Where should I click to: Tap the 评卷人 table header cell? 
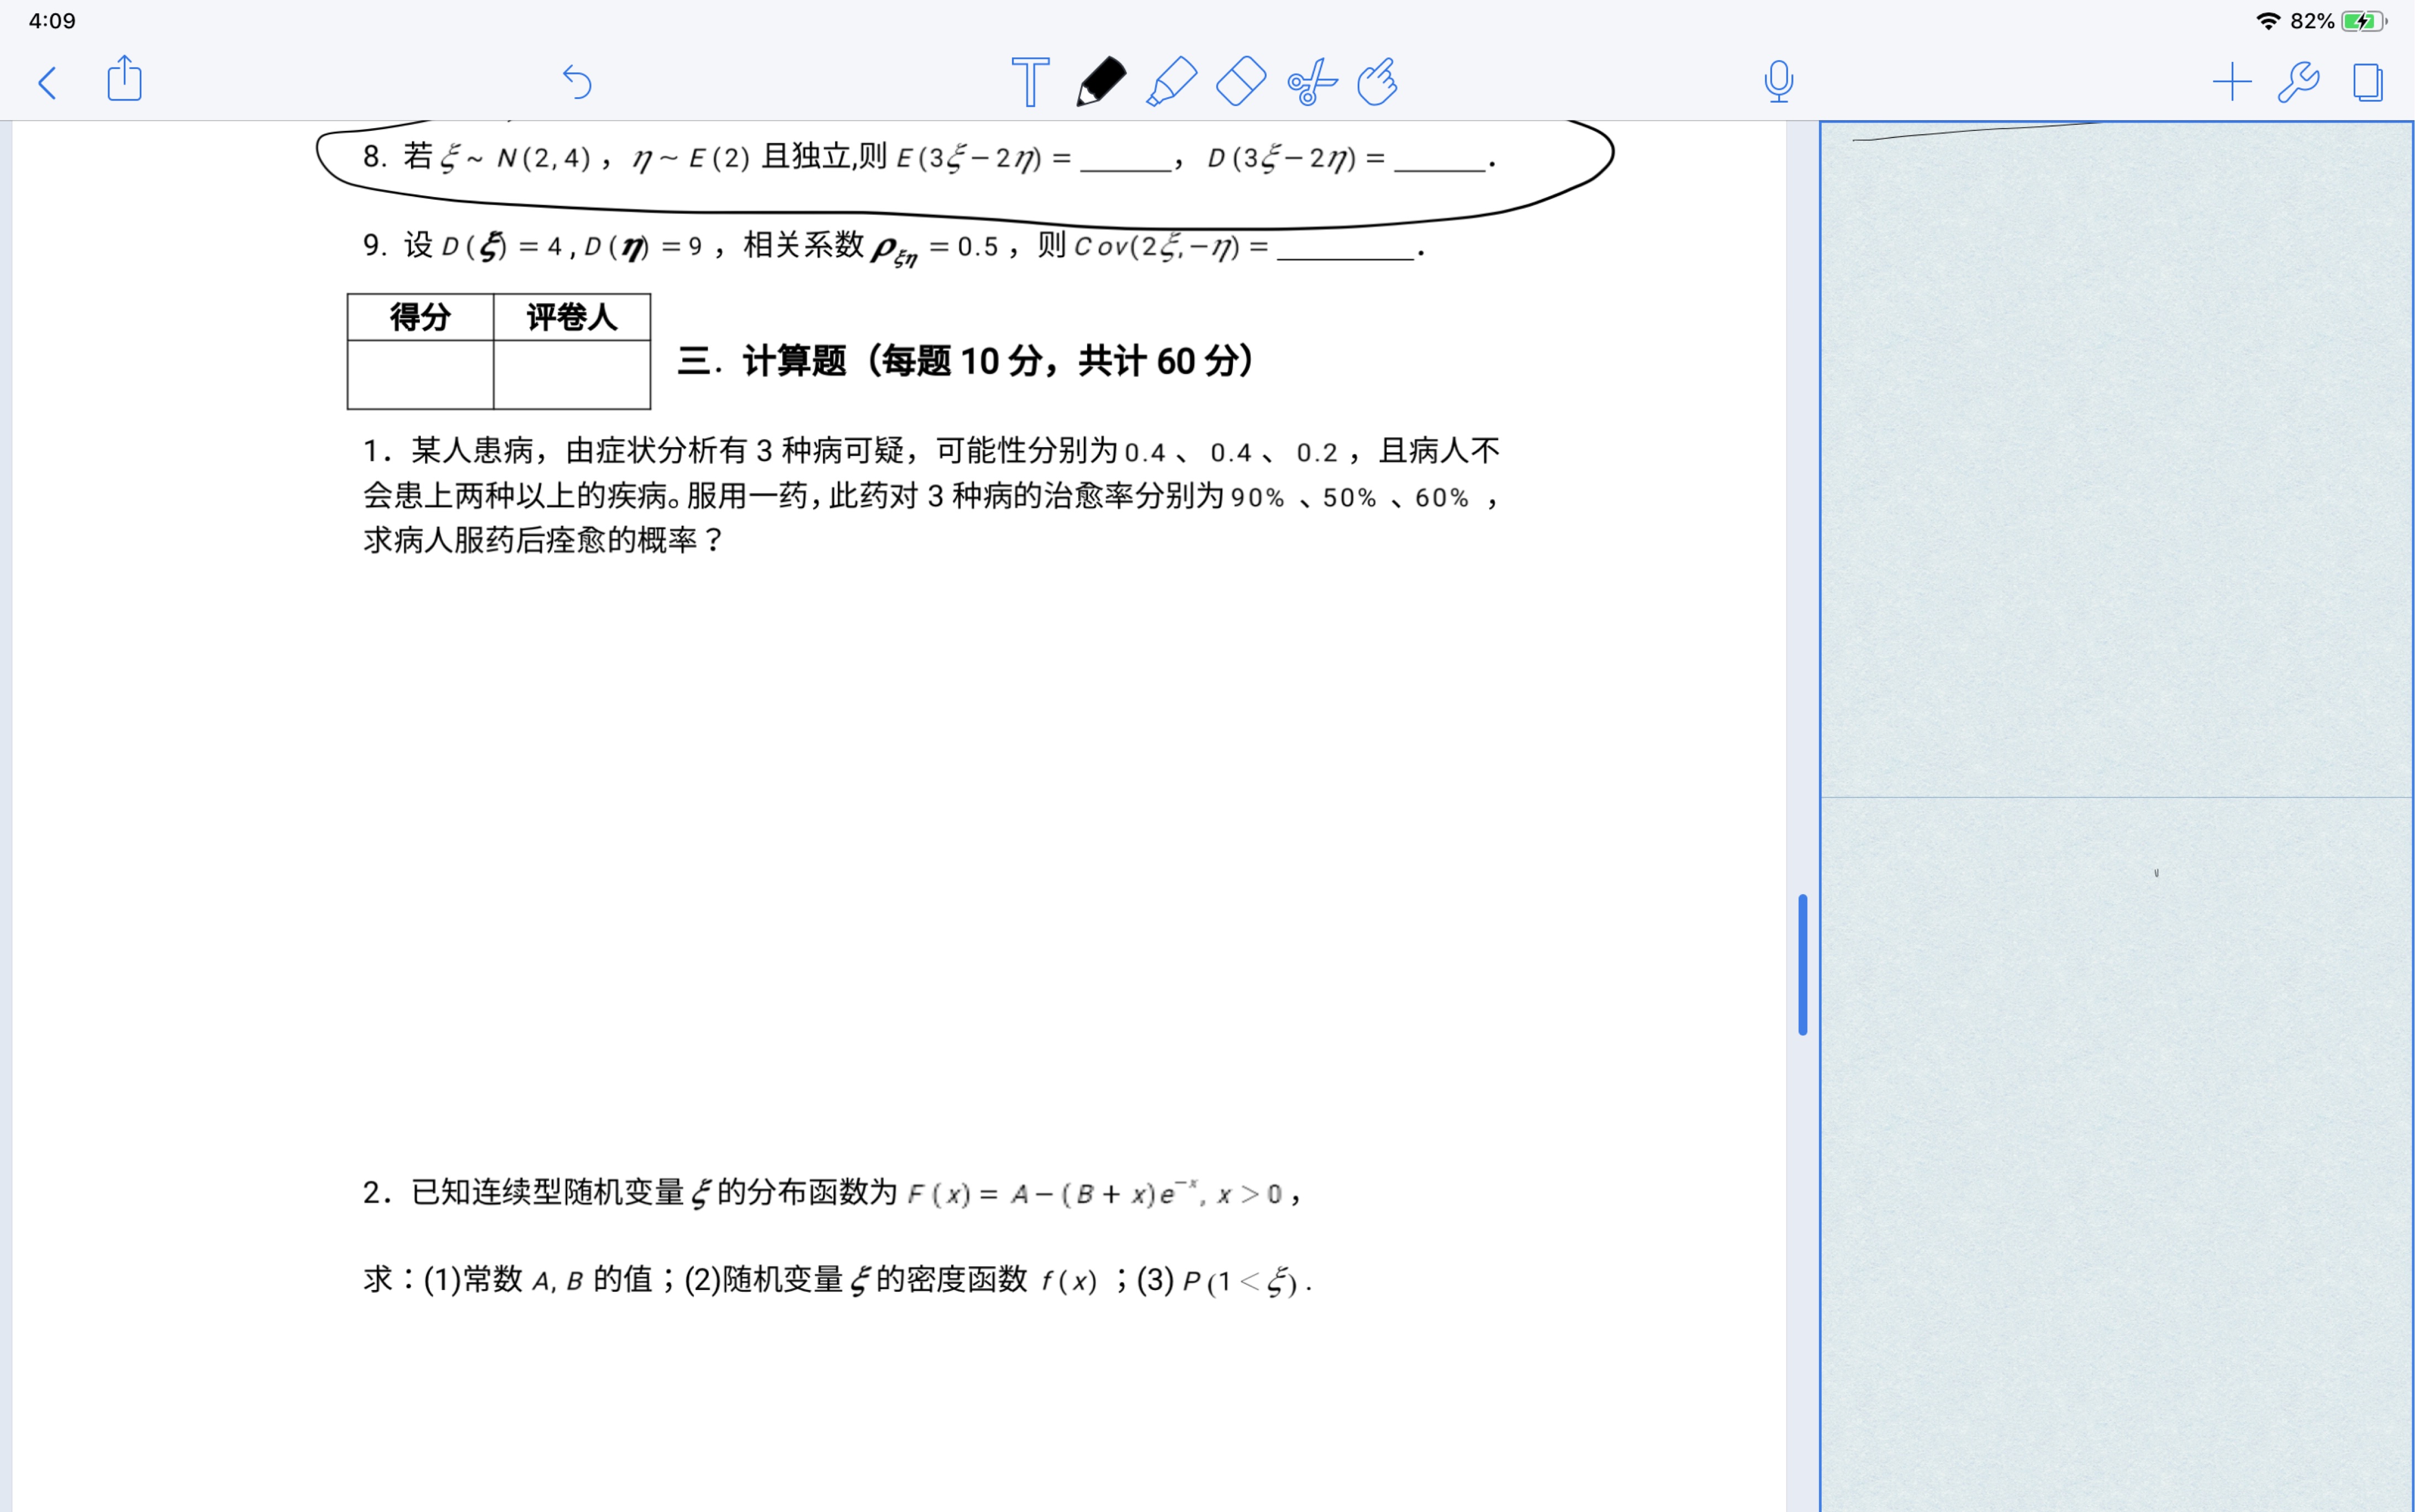(572, 317)
